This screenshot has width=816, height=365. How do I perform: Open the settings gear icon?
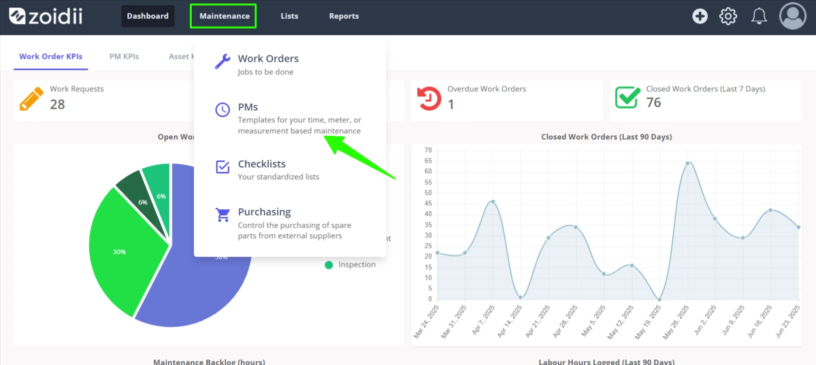point(728,16)
